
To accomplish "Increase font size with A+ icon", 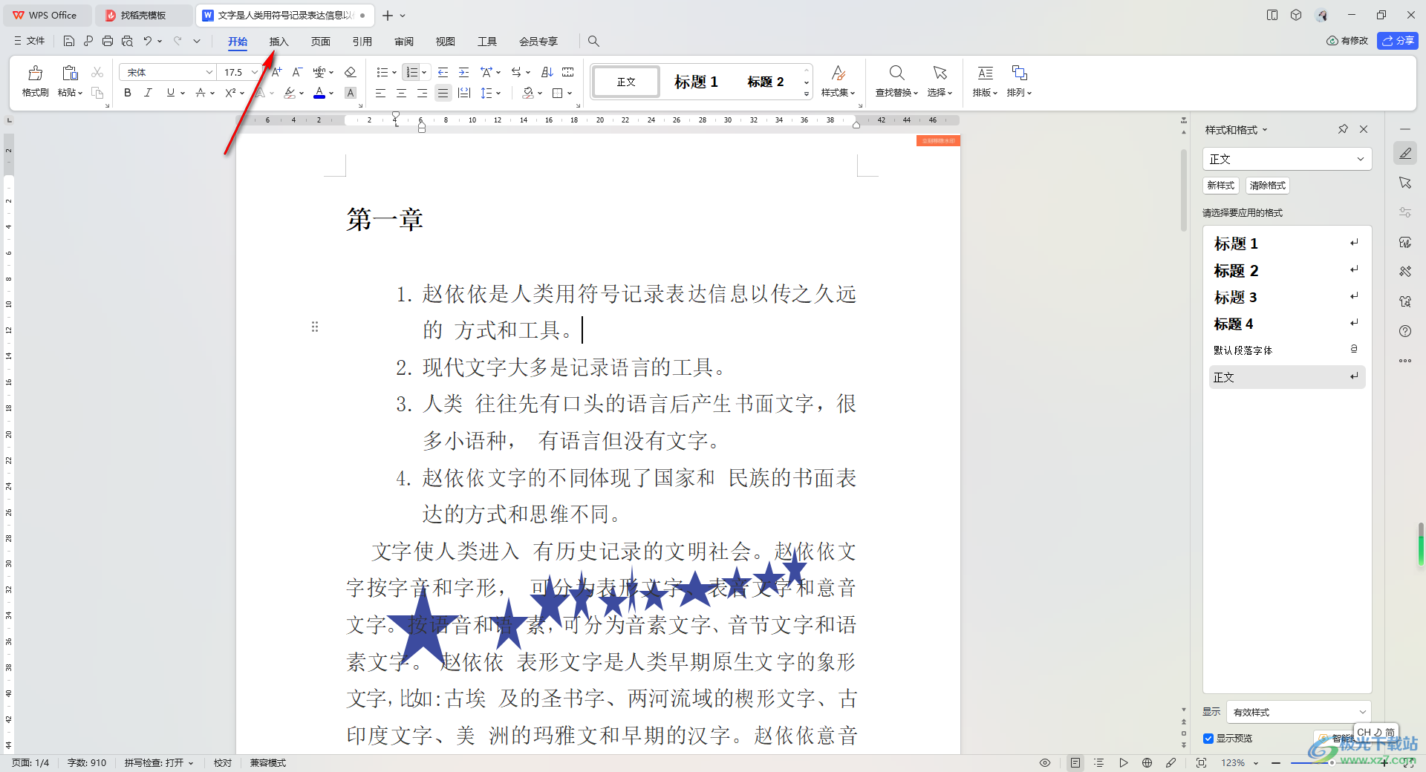I will [x=276, y=72].
